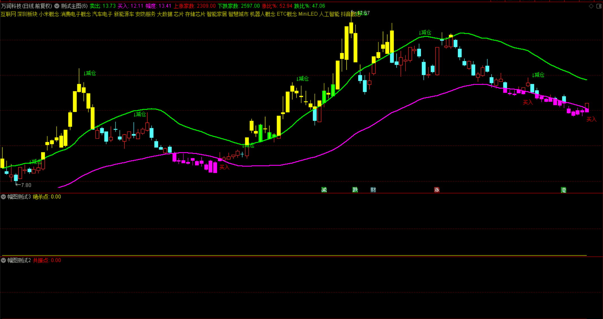Screen dimensions: 603x319
Task: Click the 万润科技(日线.前复权) stock title
Action: pos(27,6)
